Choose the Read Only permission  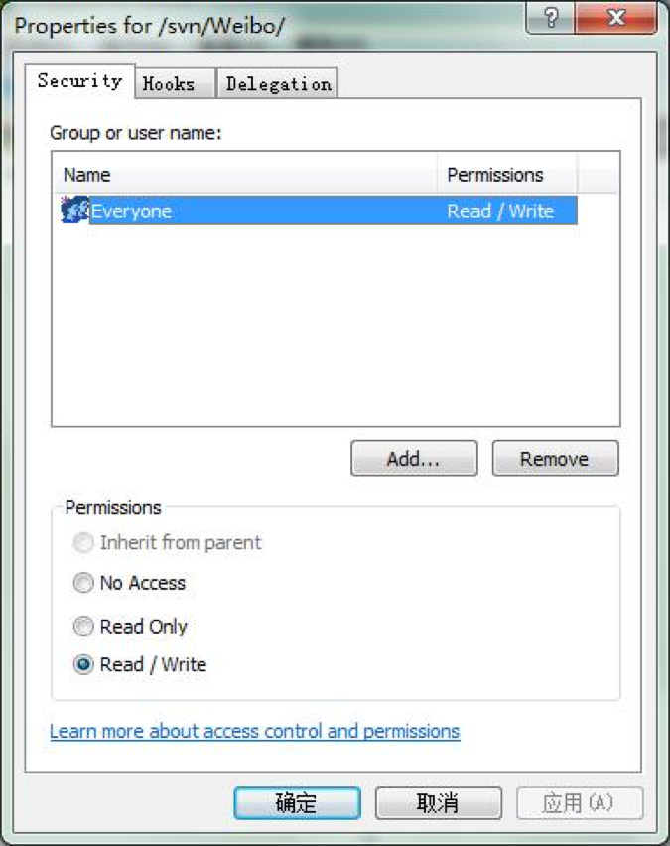[x=83, y=627]
